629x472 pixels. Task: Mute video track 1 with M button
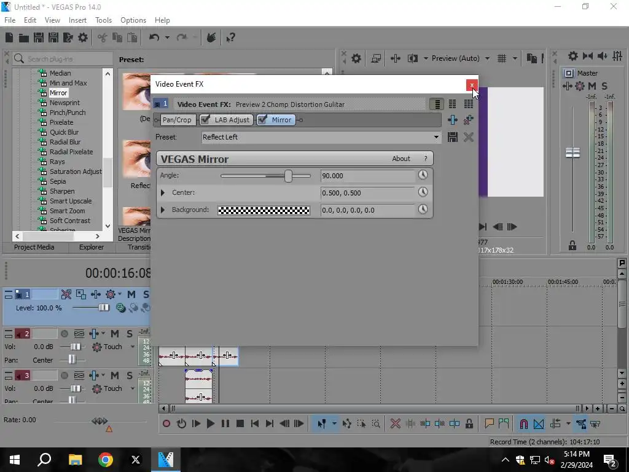click(131, 294)
